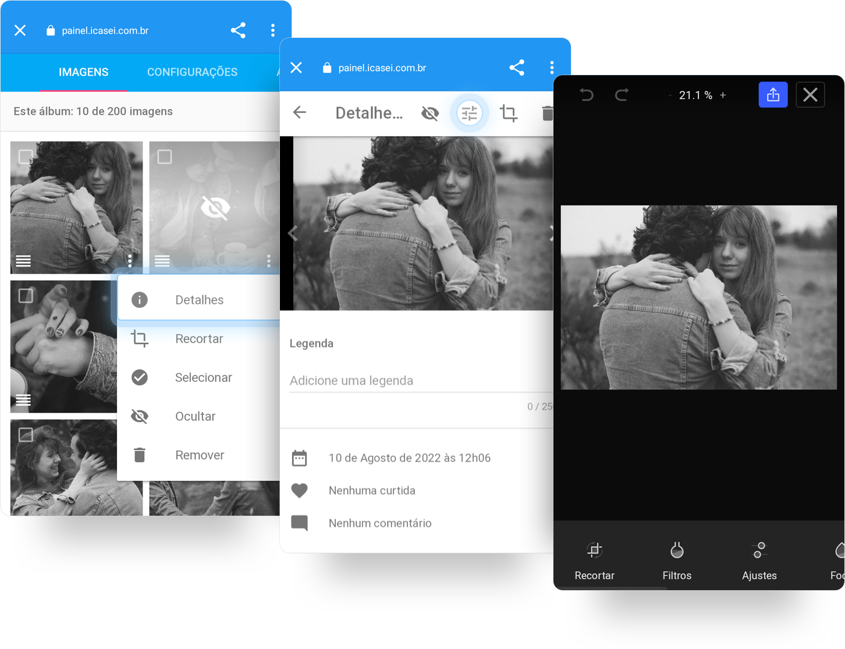Click the share icon in first browser bar
This screenshot has height=649, width=845.
[x=238, y=30]
